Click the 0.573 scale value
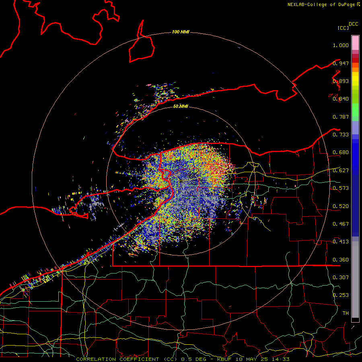Viewport: 362px width, 362px height. [341, 188]
